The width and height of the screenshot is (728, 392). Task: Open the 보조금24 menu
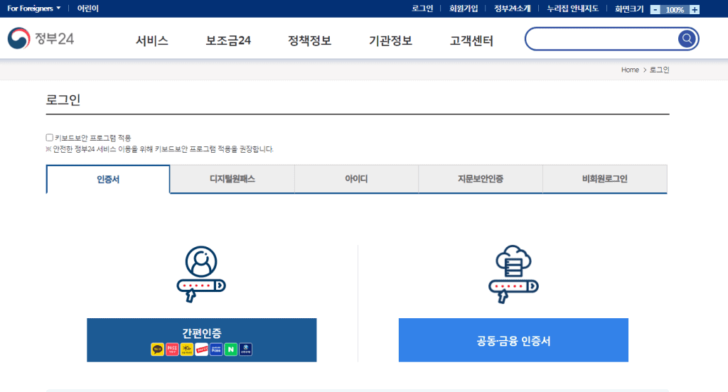(x=228, y=40)
